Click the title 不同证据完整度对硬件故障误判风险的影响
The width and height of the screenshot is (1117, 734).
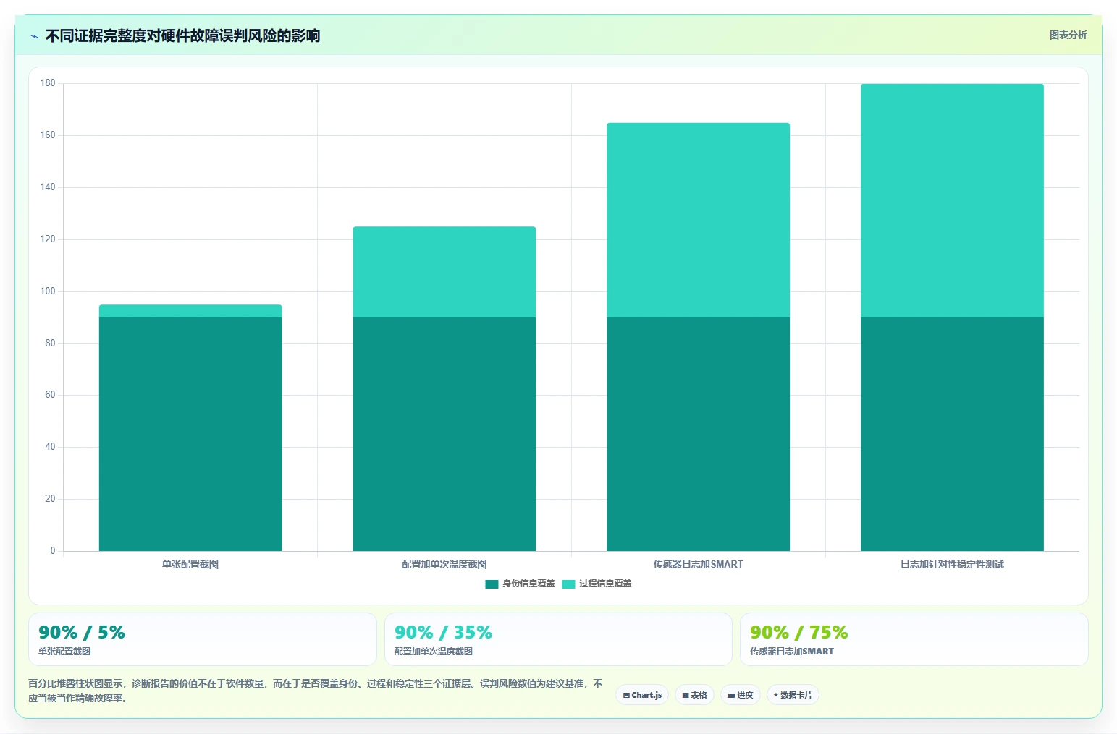pos(182,36)
